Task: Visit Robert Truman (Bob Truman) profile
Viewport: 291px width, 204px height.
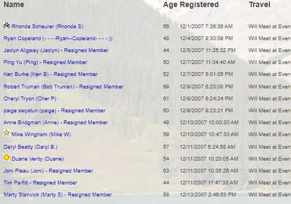Action: click(63, 87)
